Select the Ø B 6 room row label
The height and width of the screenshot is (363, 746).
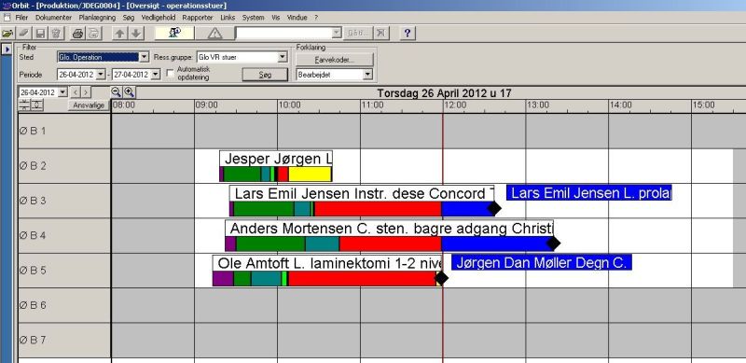tap(64, 305)
